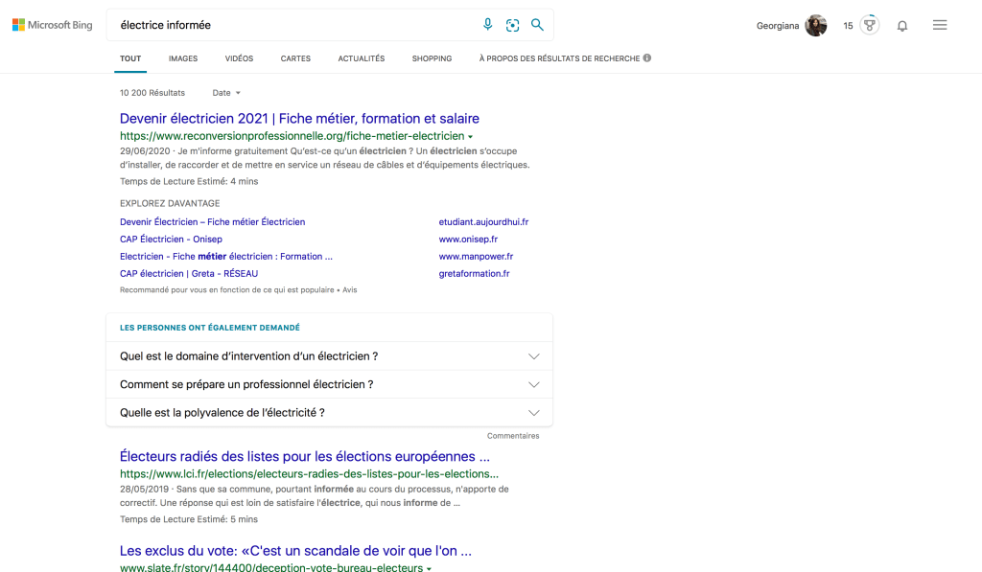Open dropdown arrow next to reconversionprofessionnelle URL

470,137
